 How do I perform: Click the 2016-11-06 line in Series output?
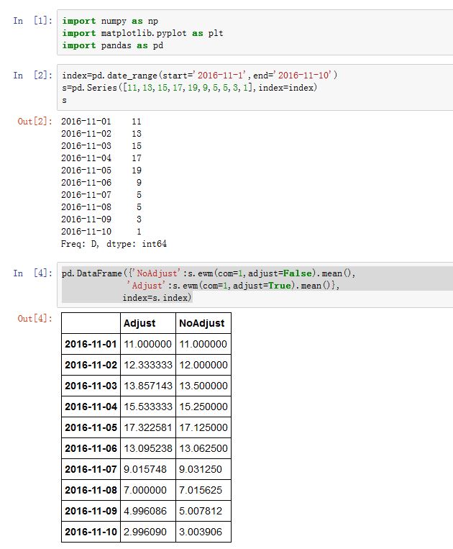(101, 183)
